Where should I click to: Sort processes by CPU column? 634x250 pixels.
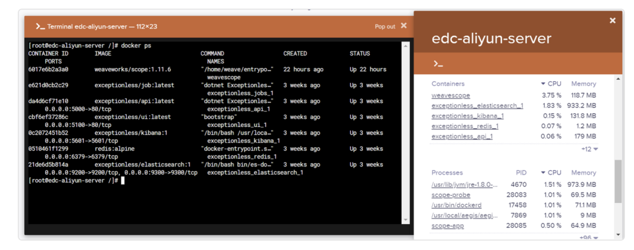(x=551, y=173)
